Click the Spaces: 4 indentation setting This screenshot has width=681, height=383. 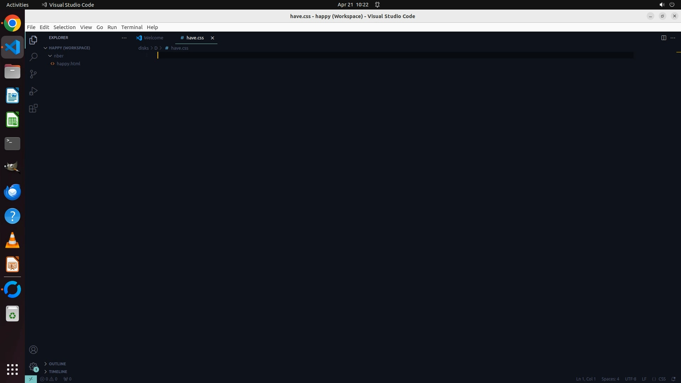(610, 379)
